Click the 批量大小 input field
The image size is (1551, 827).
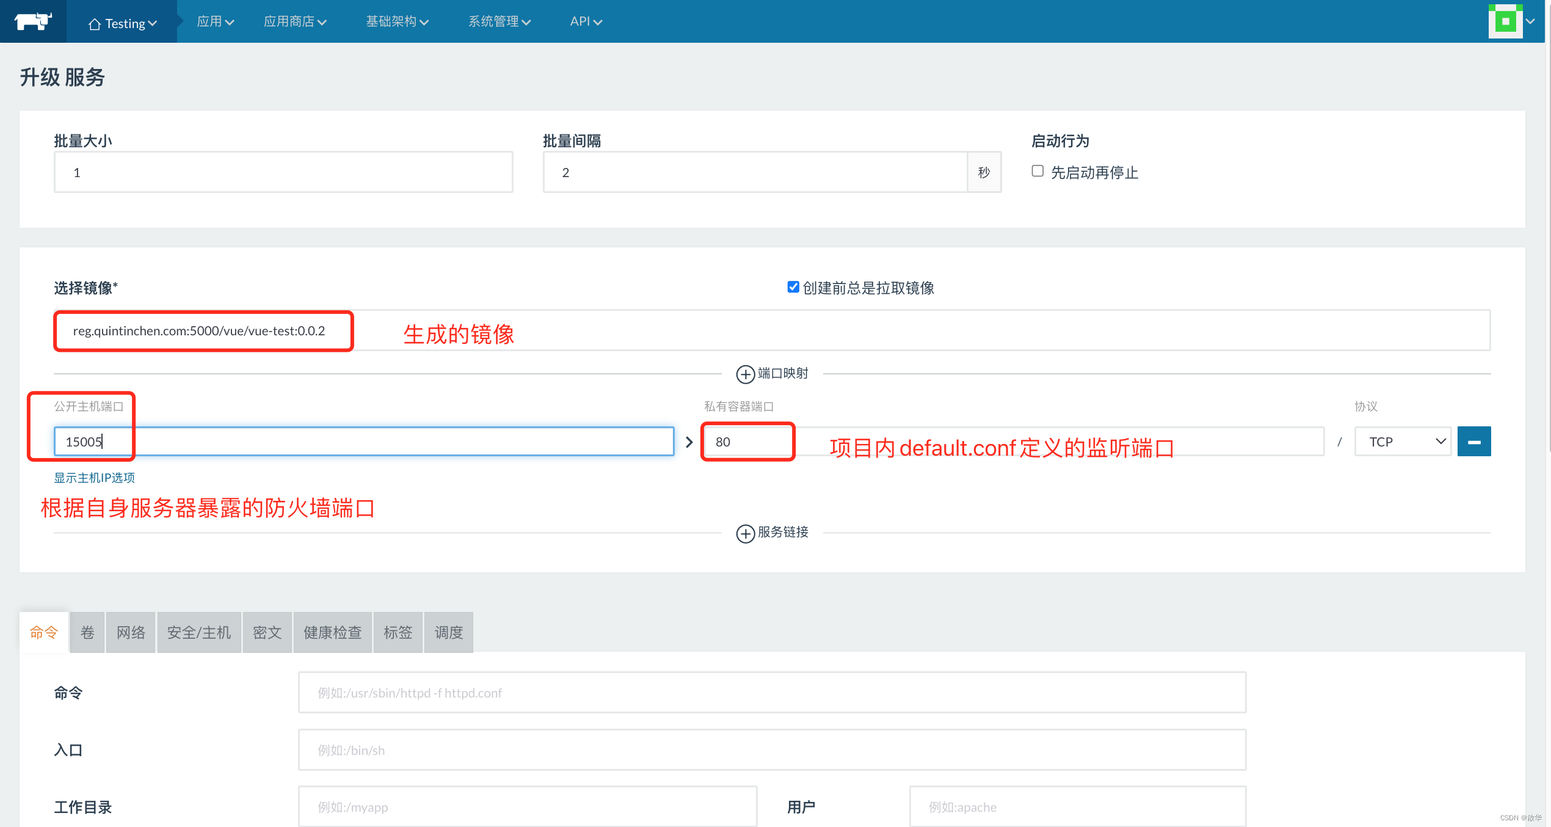(283, 172)
